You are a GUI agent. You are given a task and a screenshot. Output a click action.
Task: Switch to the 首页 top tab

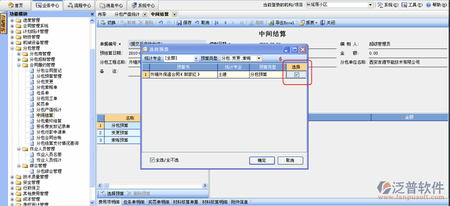[x=16, y=5]
